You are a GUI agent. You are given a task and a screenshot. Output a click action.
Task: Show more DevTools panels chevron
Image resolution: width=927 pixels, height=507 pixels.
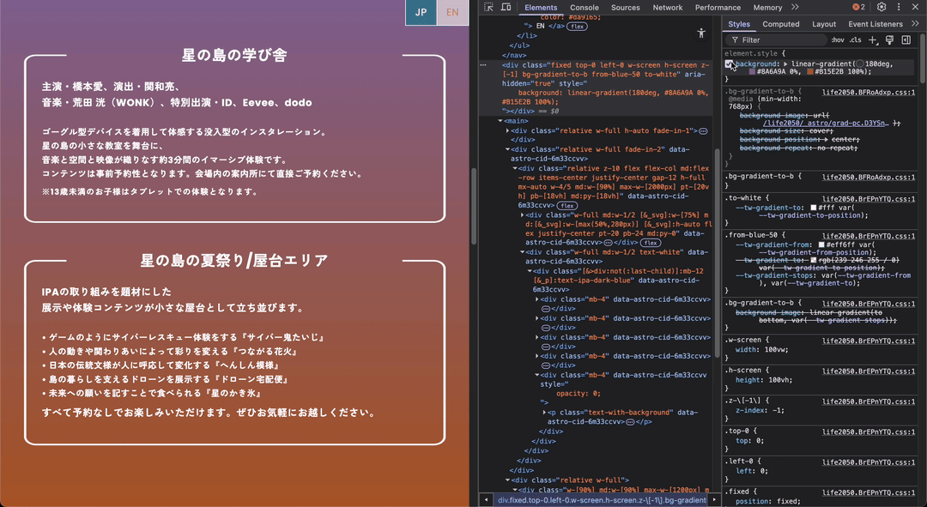(x=795, y=7)
